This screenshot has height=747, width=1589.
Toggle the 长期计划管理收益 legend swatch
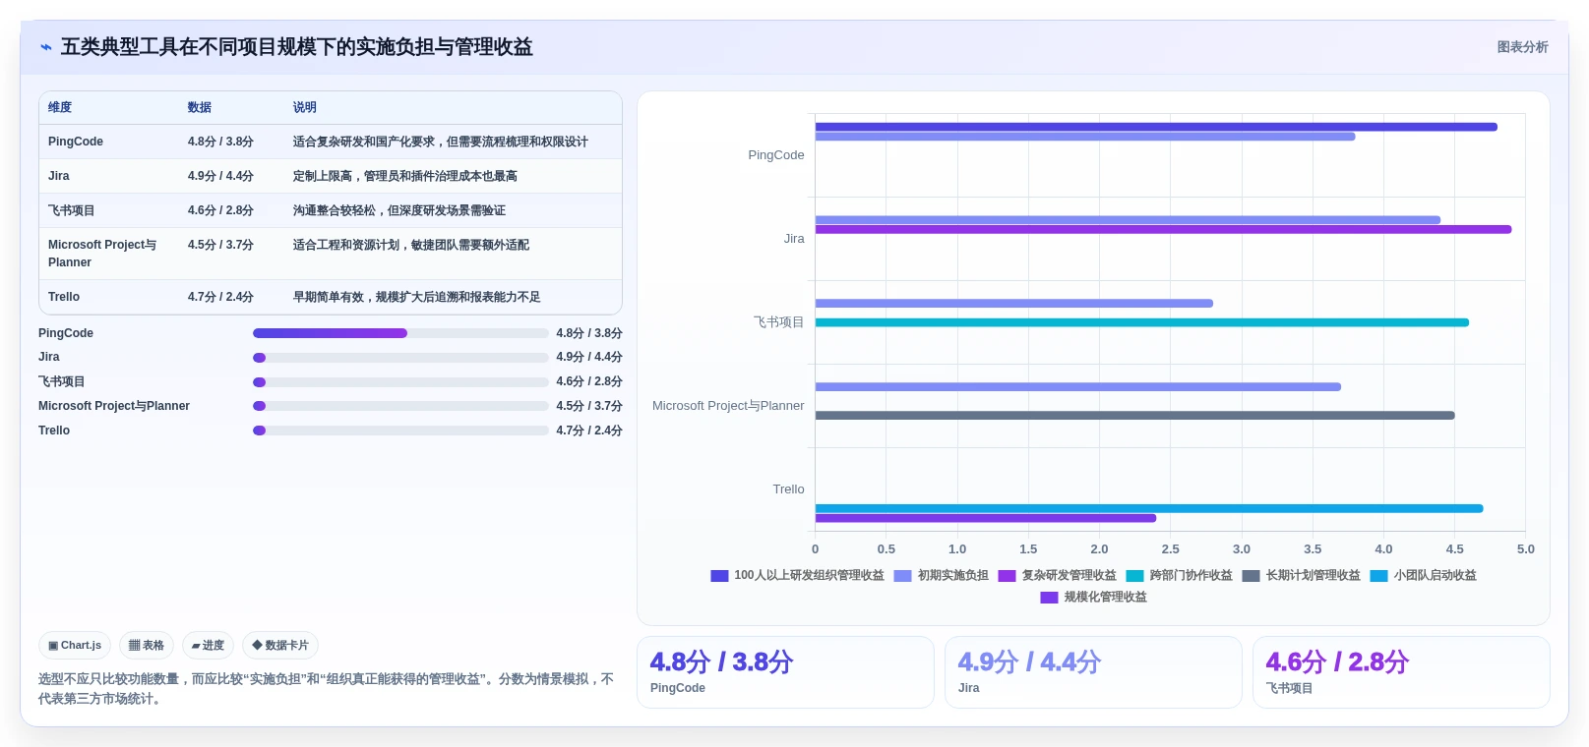(x=1251, y=576)
